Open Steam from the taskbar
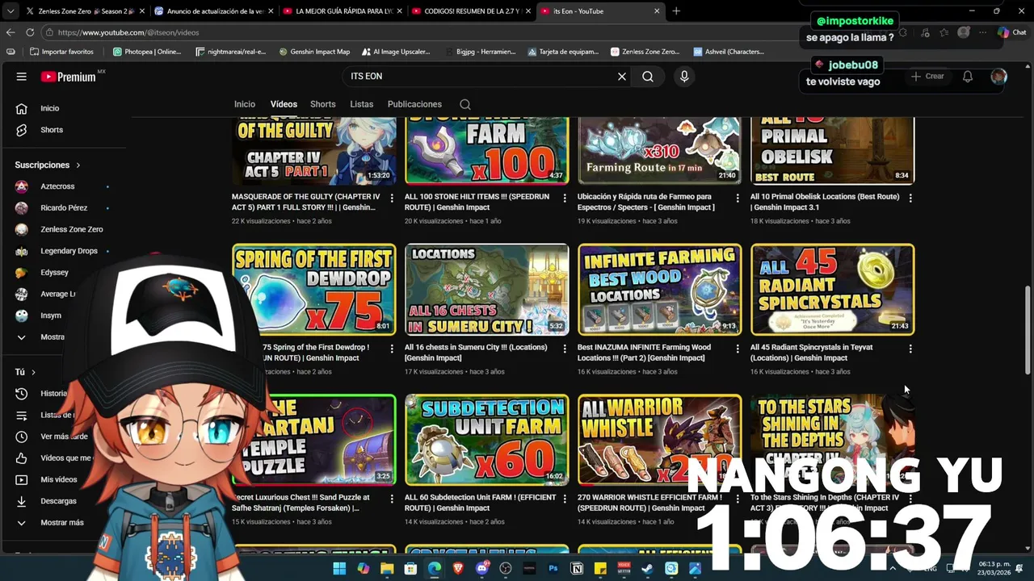Screen dimensions: 1034x581 click(648, 569)
